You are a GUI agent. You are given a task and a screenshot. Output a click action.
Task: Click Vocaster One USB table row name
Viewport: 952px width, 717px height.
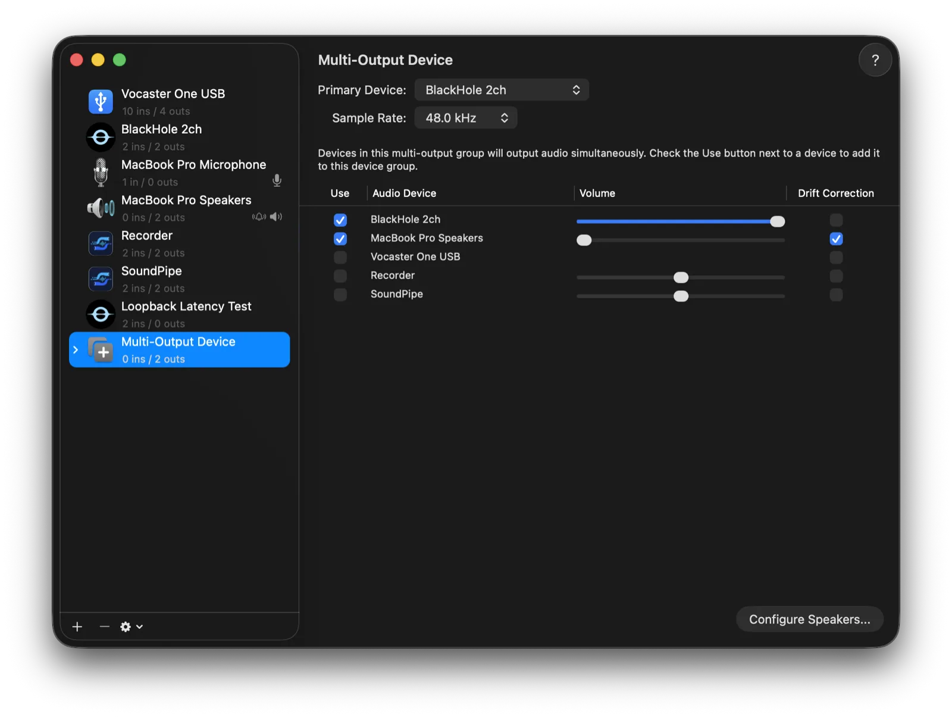pyautogui.click(x=415, y=256)
